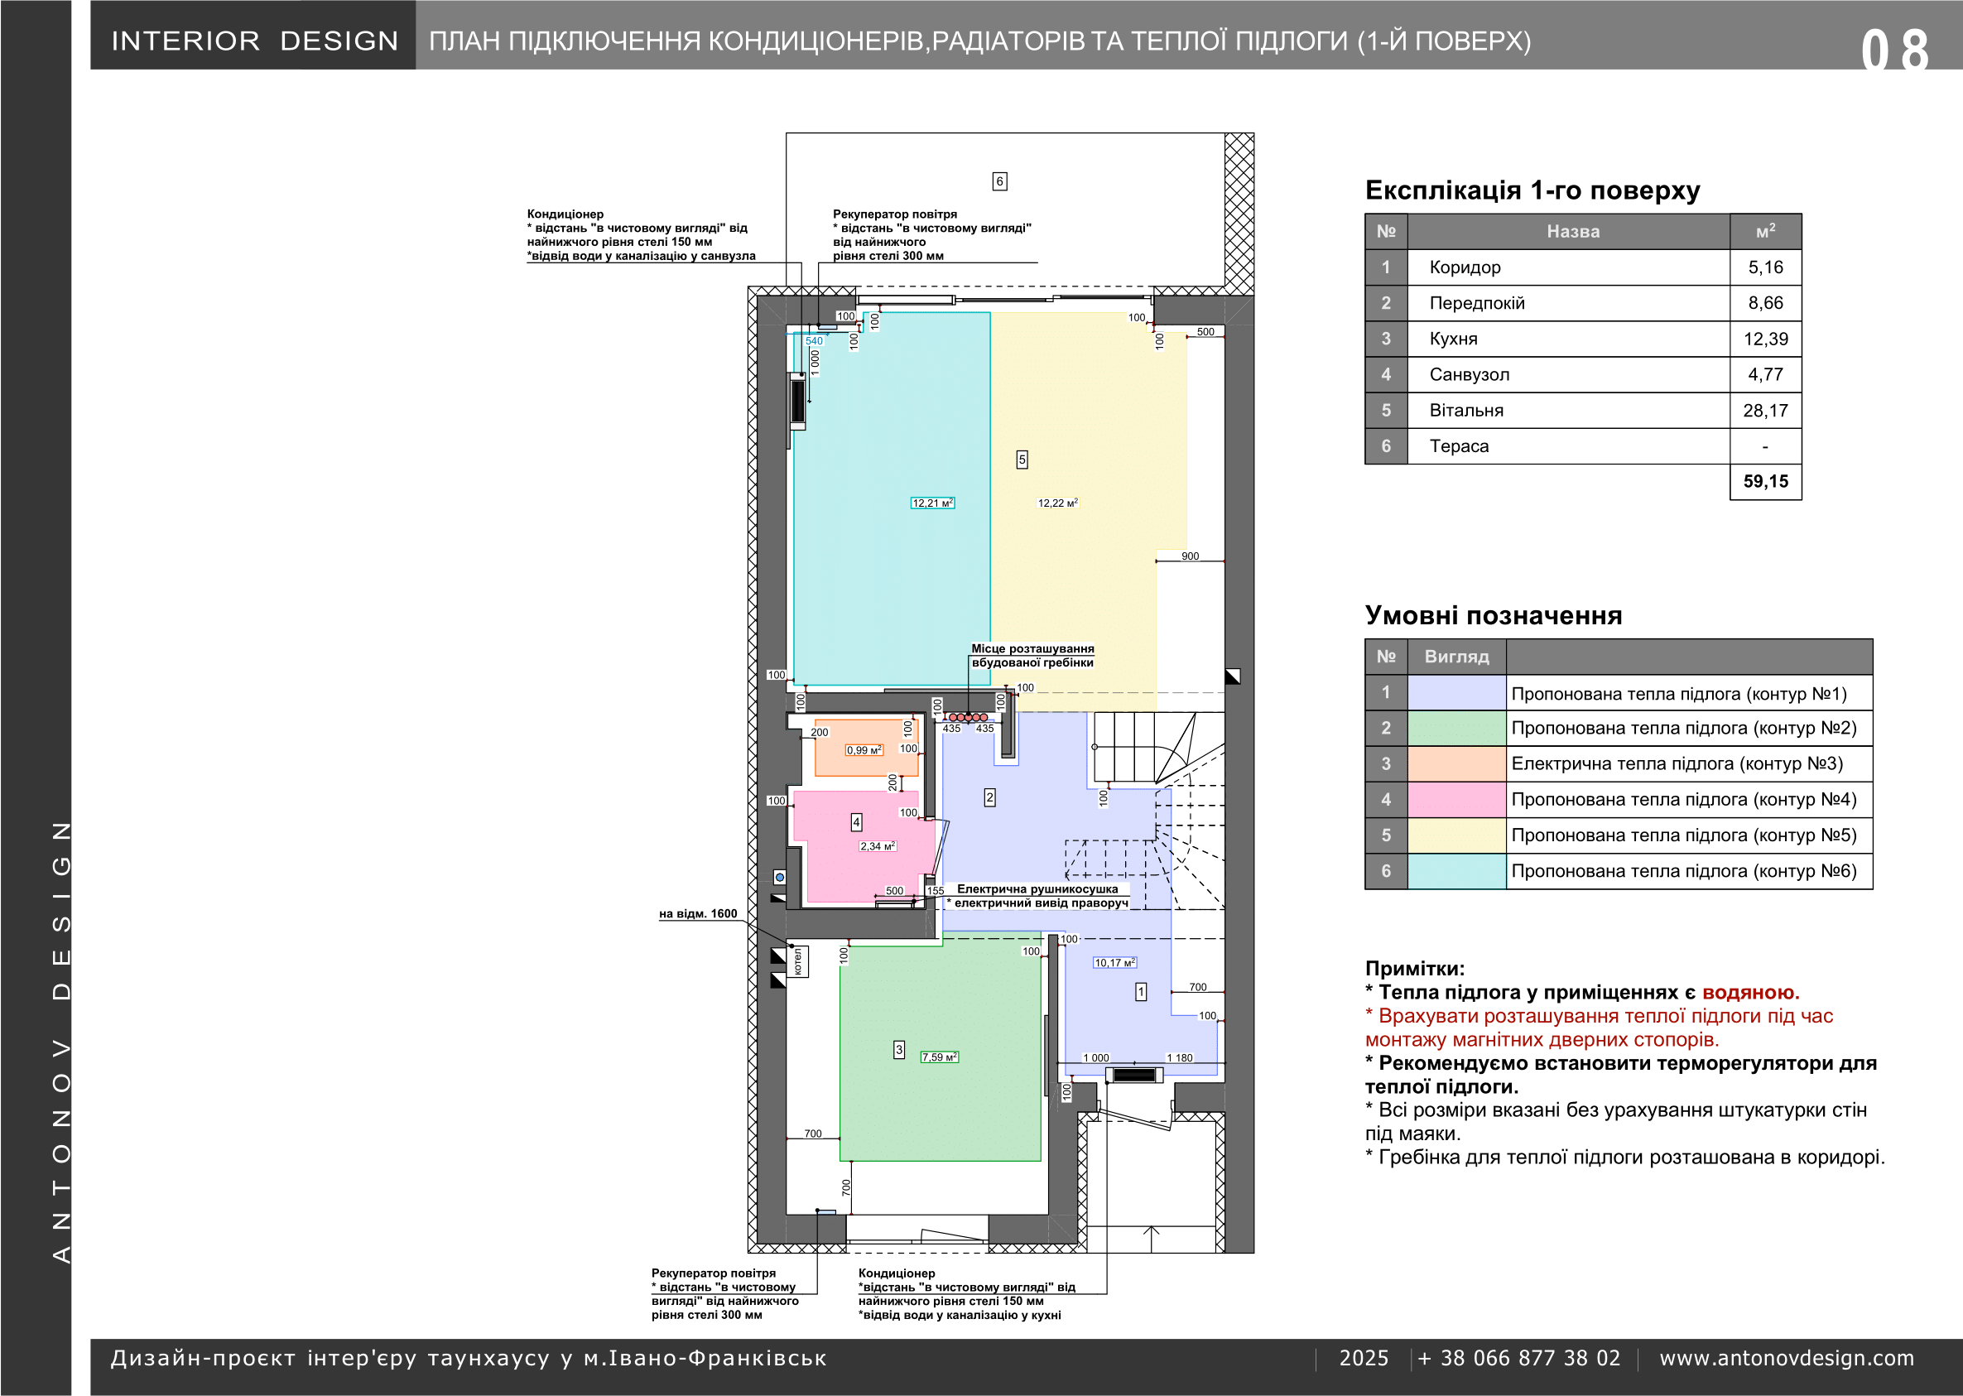Click the bathroom room number '4' marker

pos(856,823)
